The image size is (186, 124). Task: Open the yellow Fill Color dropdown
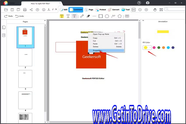coord(147,48)
